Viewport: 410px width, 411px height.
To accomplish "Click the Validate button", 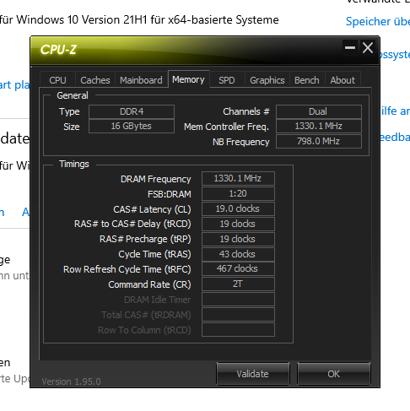I will (x=252, y=374).
